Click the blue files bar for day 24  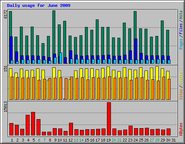point(136,49)
